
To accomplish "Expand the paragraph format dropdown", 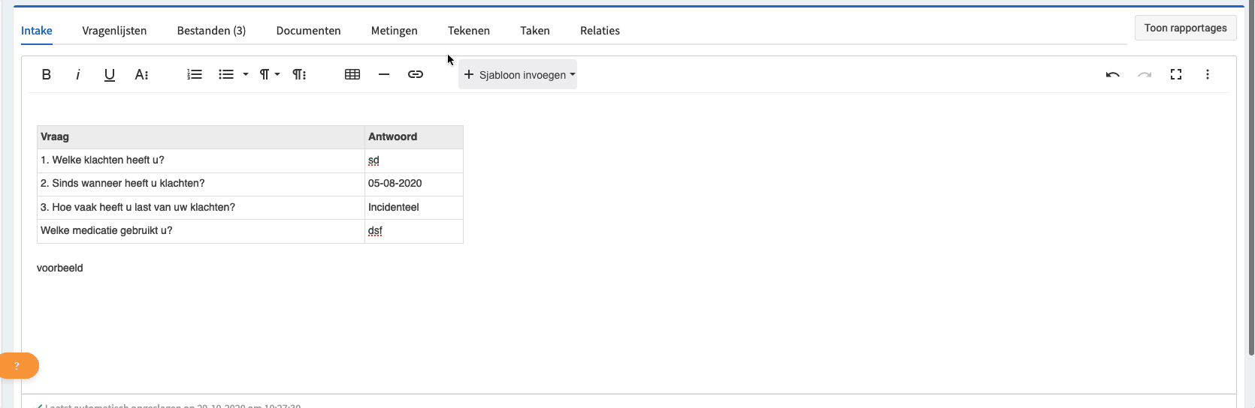I will [x=270, y=74].
